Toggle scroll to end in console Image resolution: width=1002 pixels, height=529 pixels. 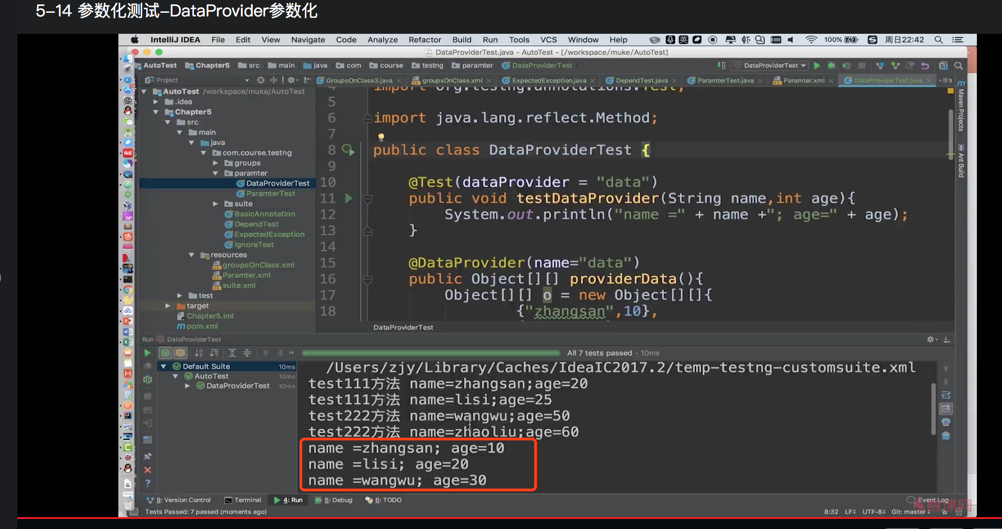pyautogui.click(x=946, y=408)
